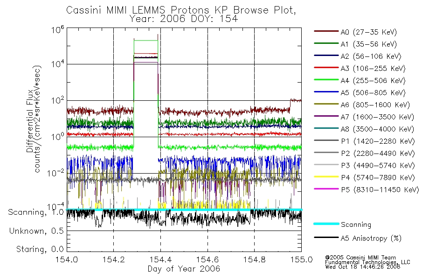Click the black A5 Anisotropy legend line
Viewport: 443px width, 280px height.
326,237
